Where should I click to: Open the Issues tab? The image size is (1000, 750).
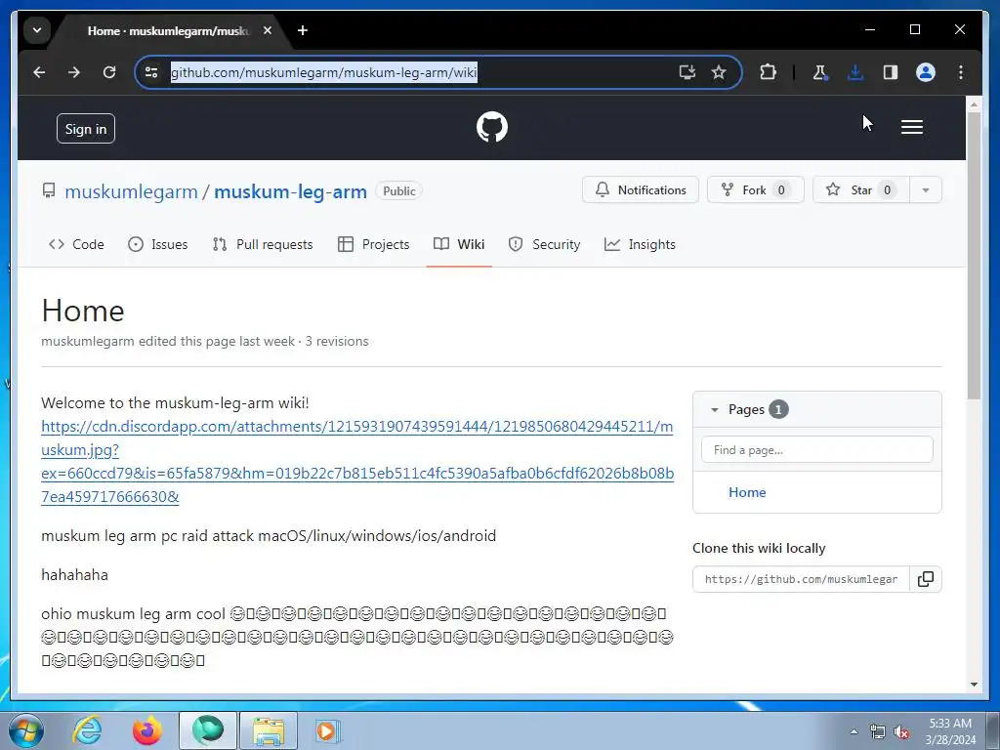(157, 244)
